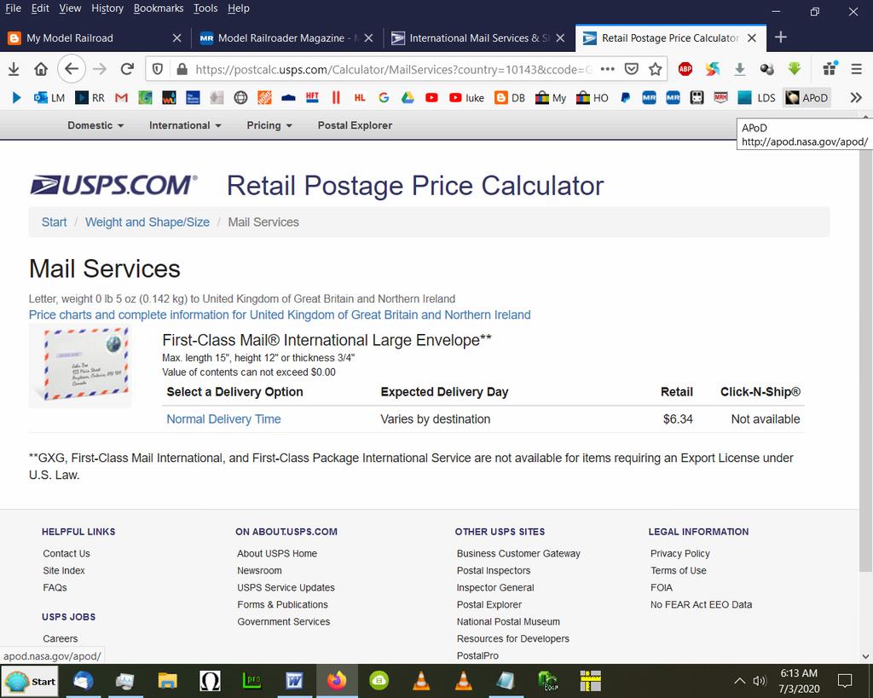Switch to the My Model Railroad tab
The image size is (873, 698).
coord(95,37)
